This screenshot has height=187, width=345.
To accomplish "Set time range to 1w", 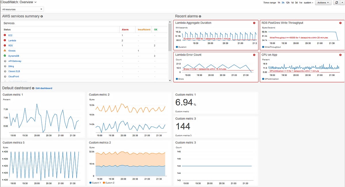I will tap(301, 3).
